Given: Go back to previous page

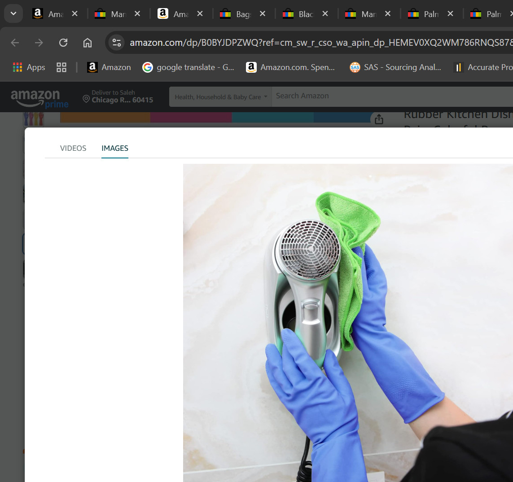Looking at the screenshot, I should click(x=15, y=43).
